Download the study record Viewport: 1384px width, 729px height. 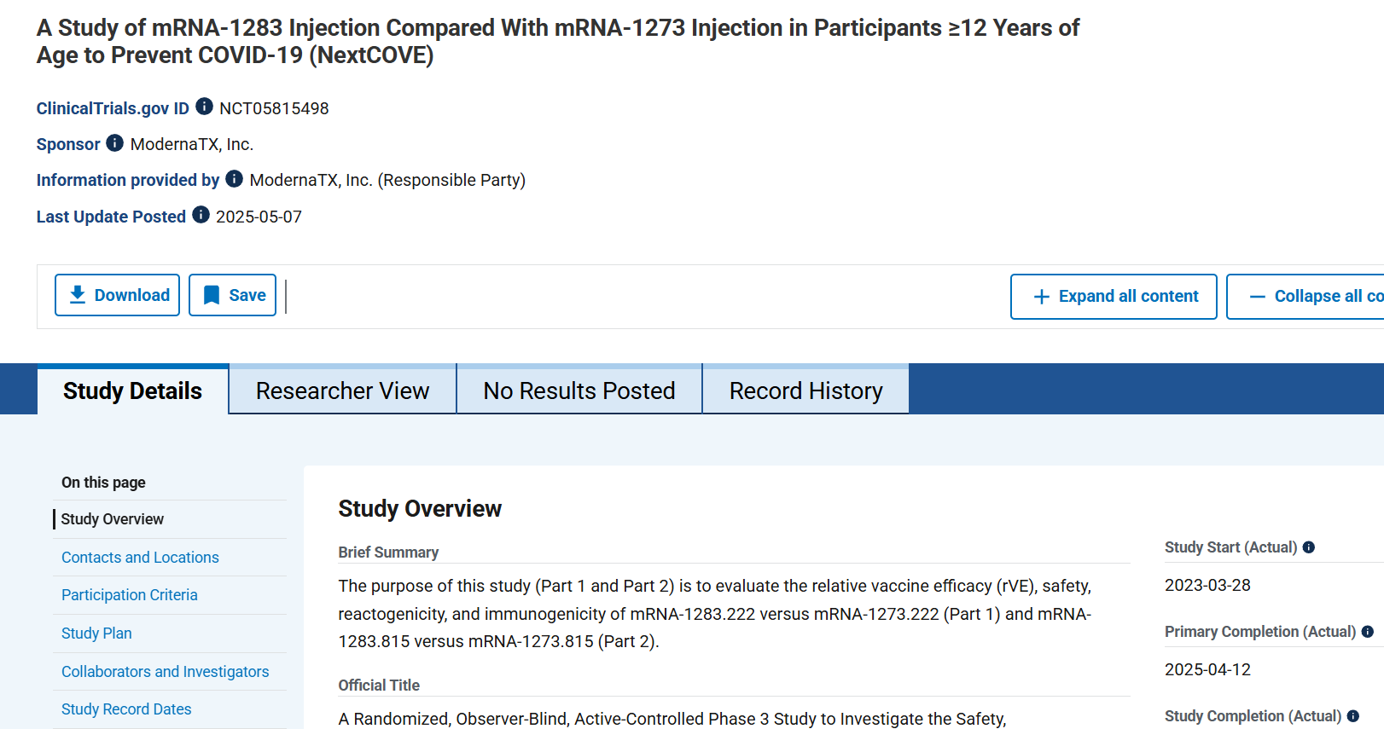coord(117,295)
